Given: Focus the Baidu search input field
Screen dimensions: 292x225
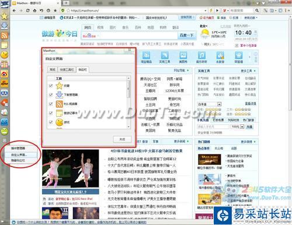Looking at the screenshot, I should coord(138,36).
